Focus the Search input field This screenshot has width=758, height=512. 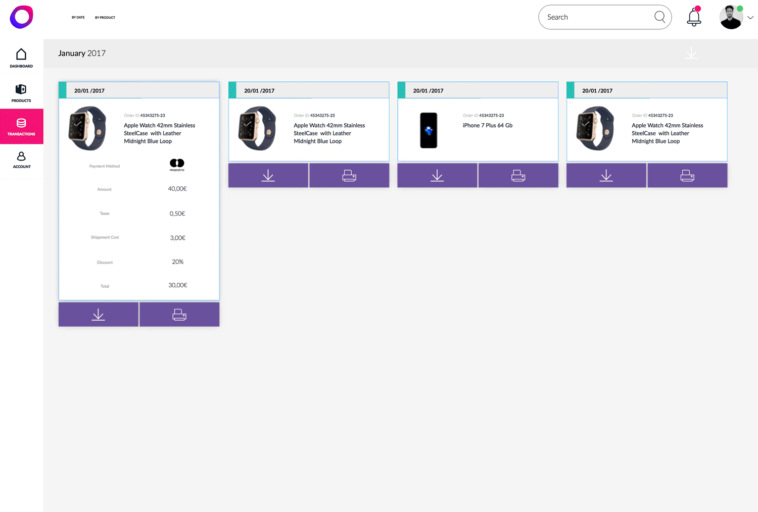coord(605,17)
